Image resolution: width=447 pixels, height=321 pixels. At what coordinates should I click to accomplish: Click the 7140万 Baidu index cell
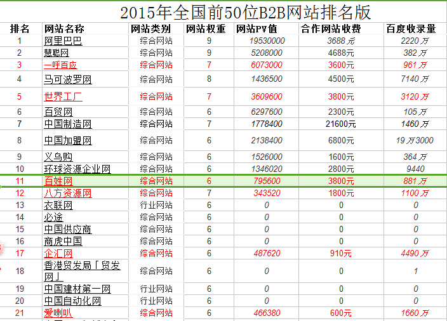coord(411,79)
